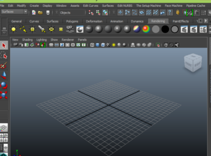The height and width of the screenshot is (156, 211).
Task: Pick the Move tool cone icon
Action: pyautogui.click(x=4, y=75)
